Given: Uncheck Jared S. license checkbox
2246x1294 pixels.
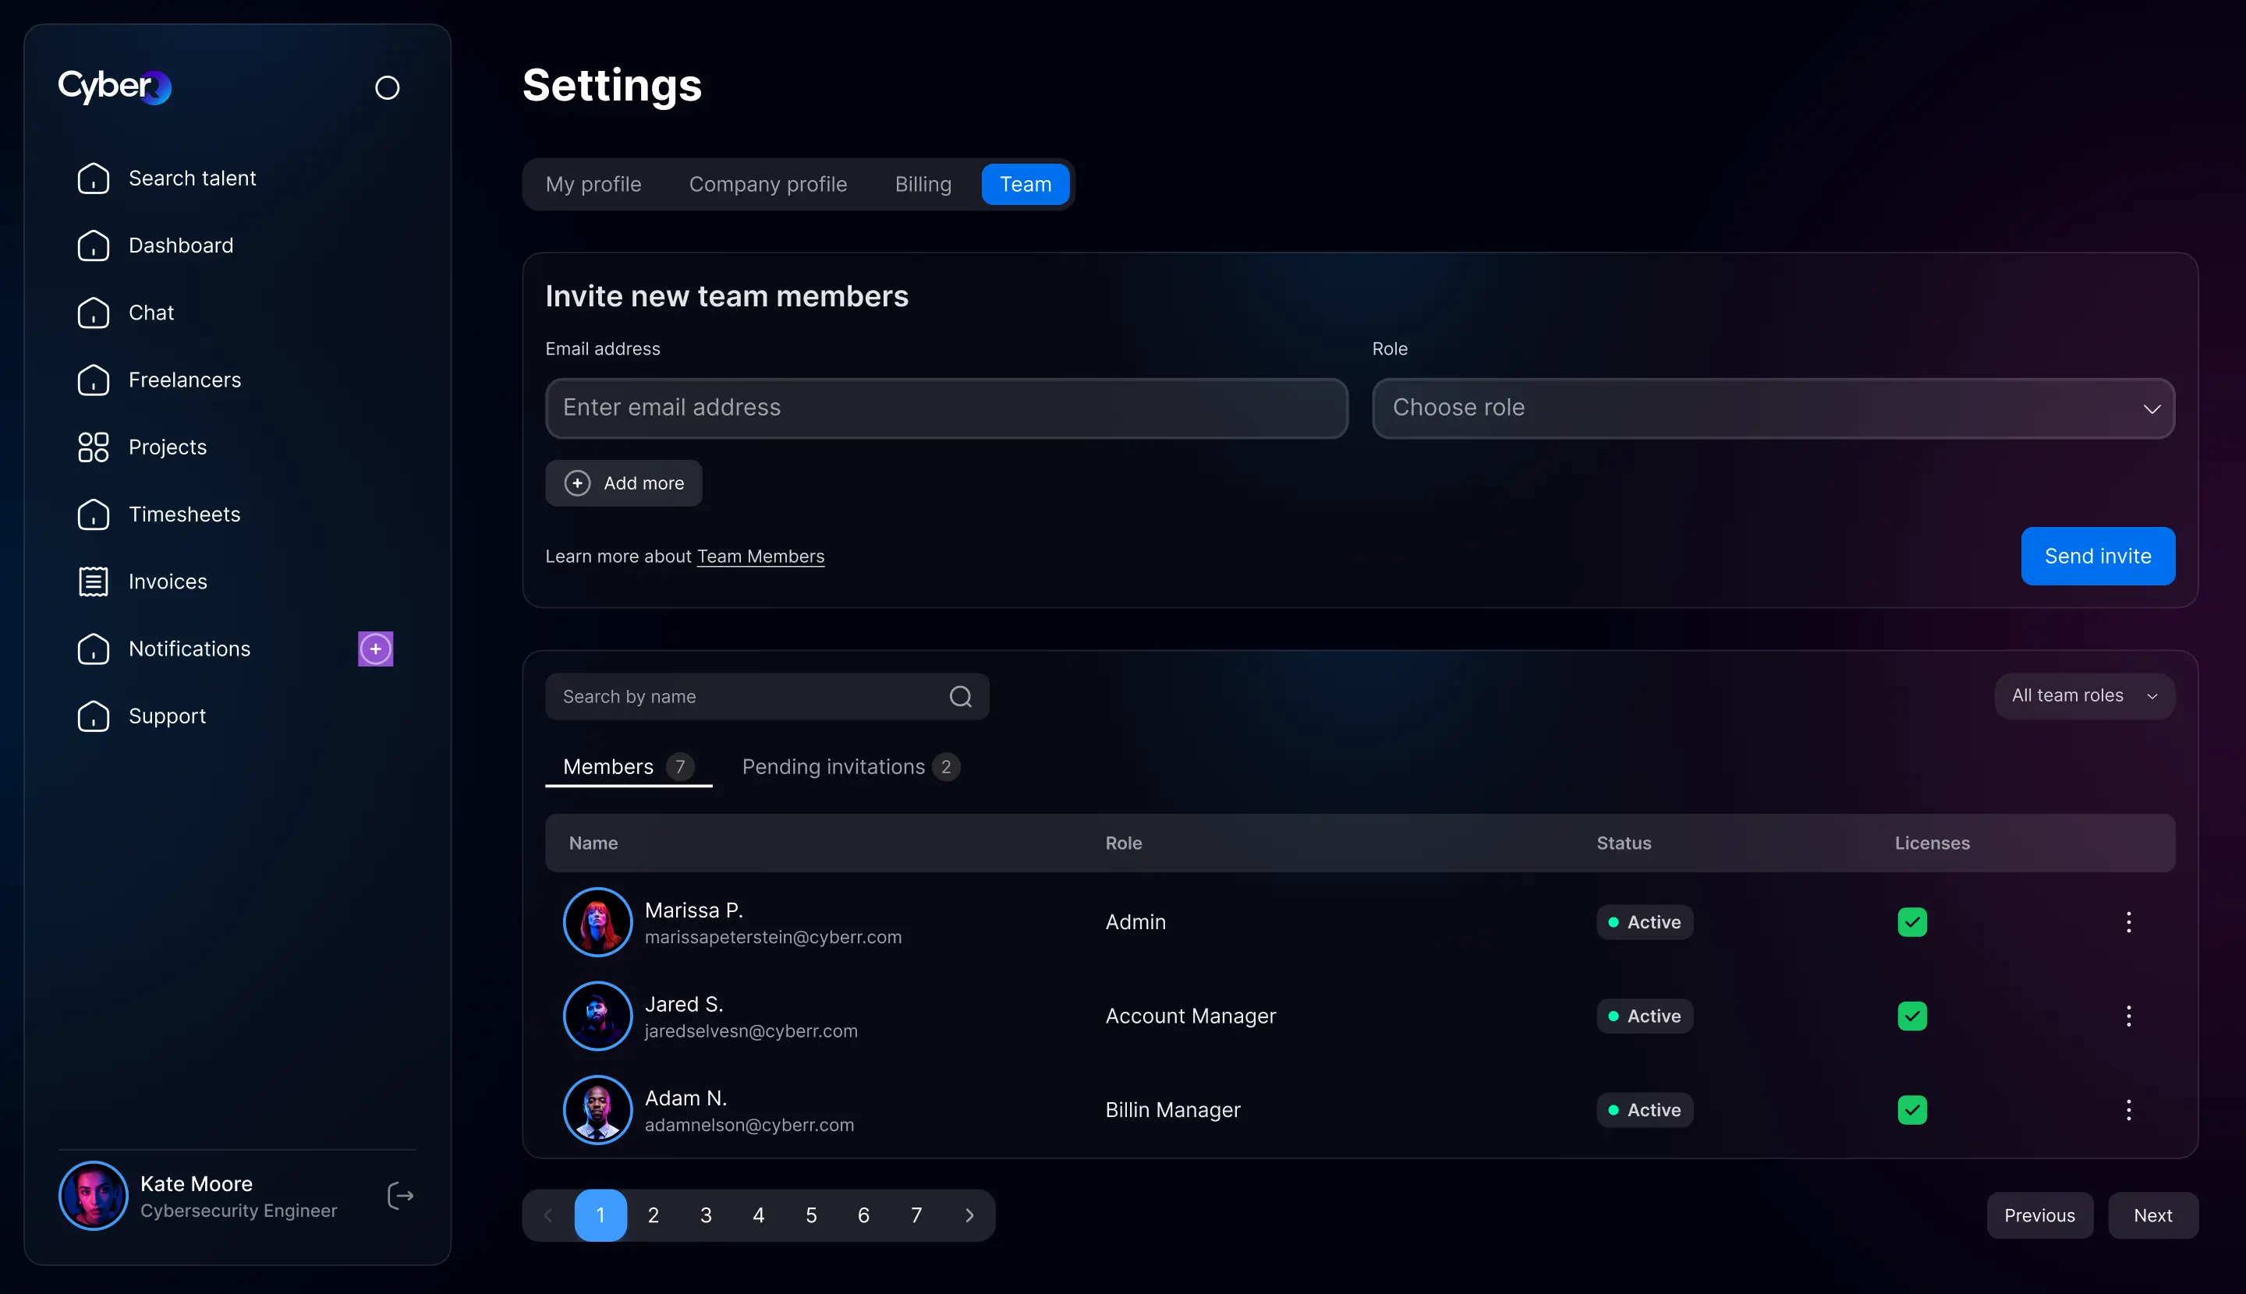Looking at the screenshot, I should coord(1911,1016).
